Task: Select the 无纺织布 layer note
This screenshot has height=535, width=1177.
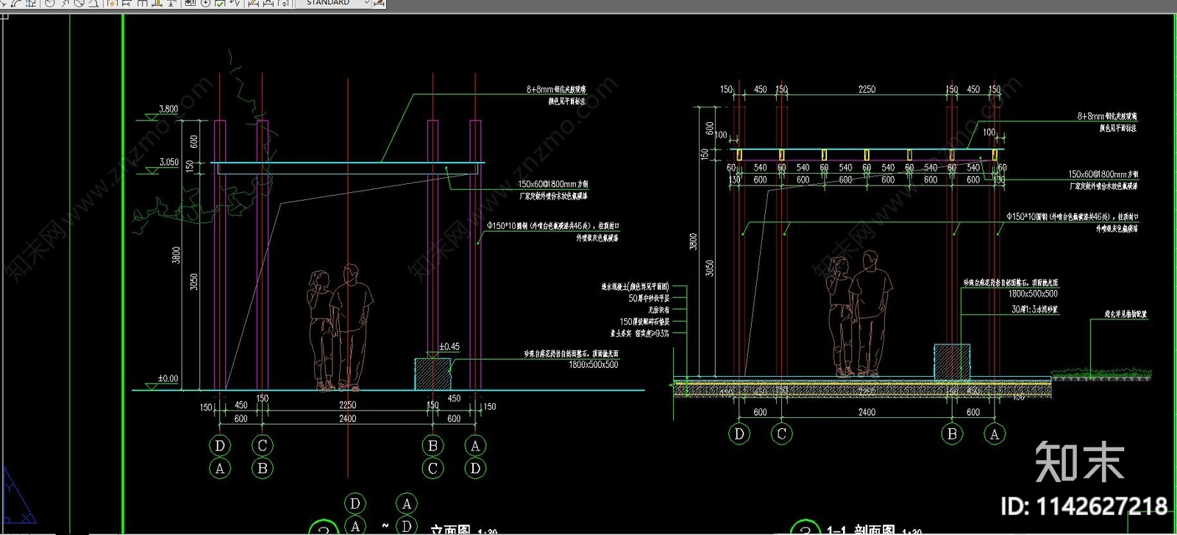Action: (x=658, y=310)
